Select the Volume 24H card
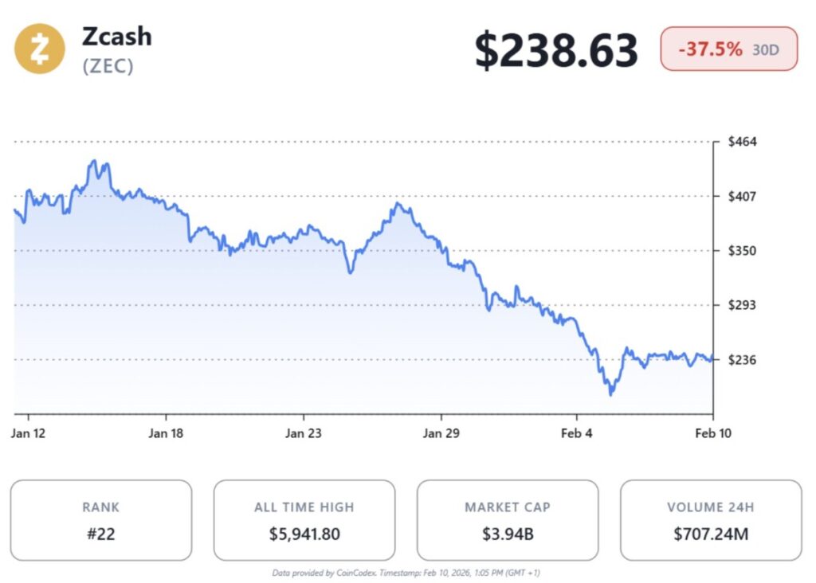The image size is (816, 583). pos(710,520)
